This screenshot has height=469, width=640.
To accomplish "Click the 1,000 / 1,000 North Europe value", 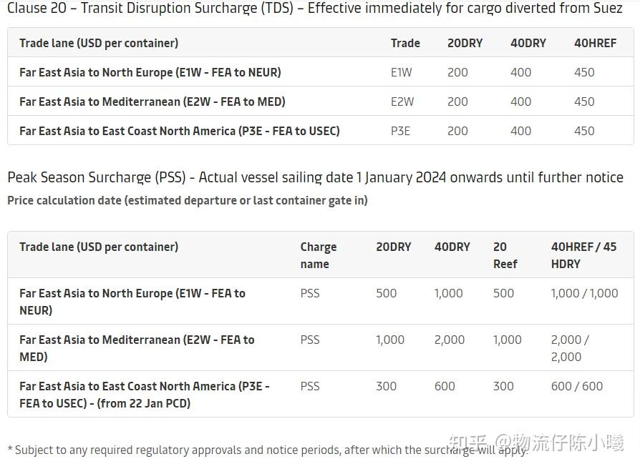I will 584,293.
